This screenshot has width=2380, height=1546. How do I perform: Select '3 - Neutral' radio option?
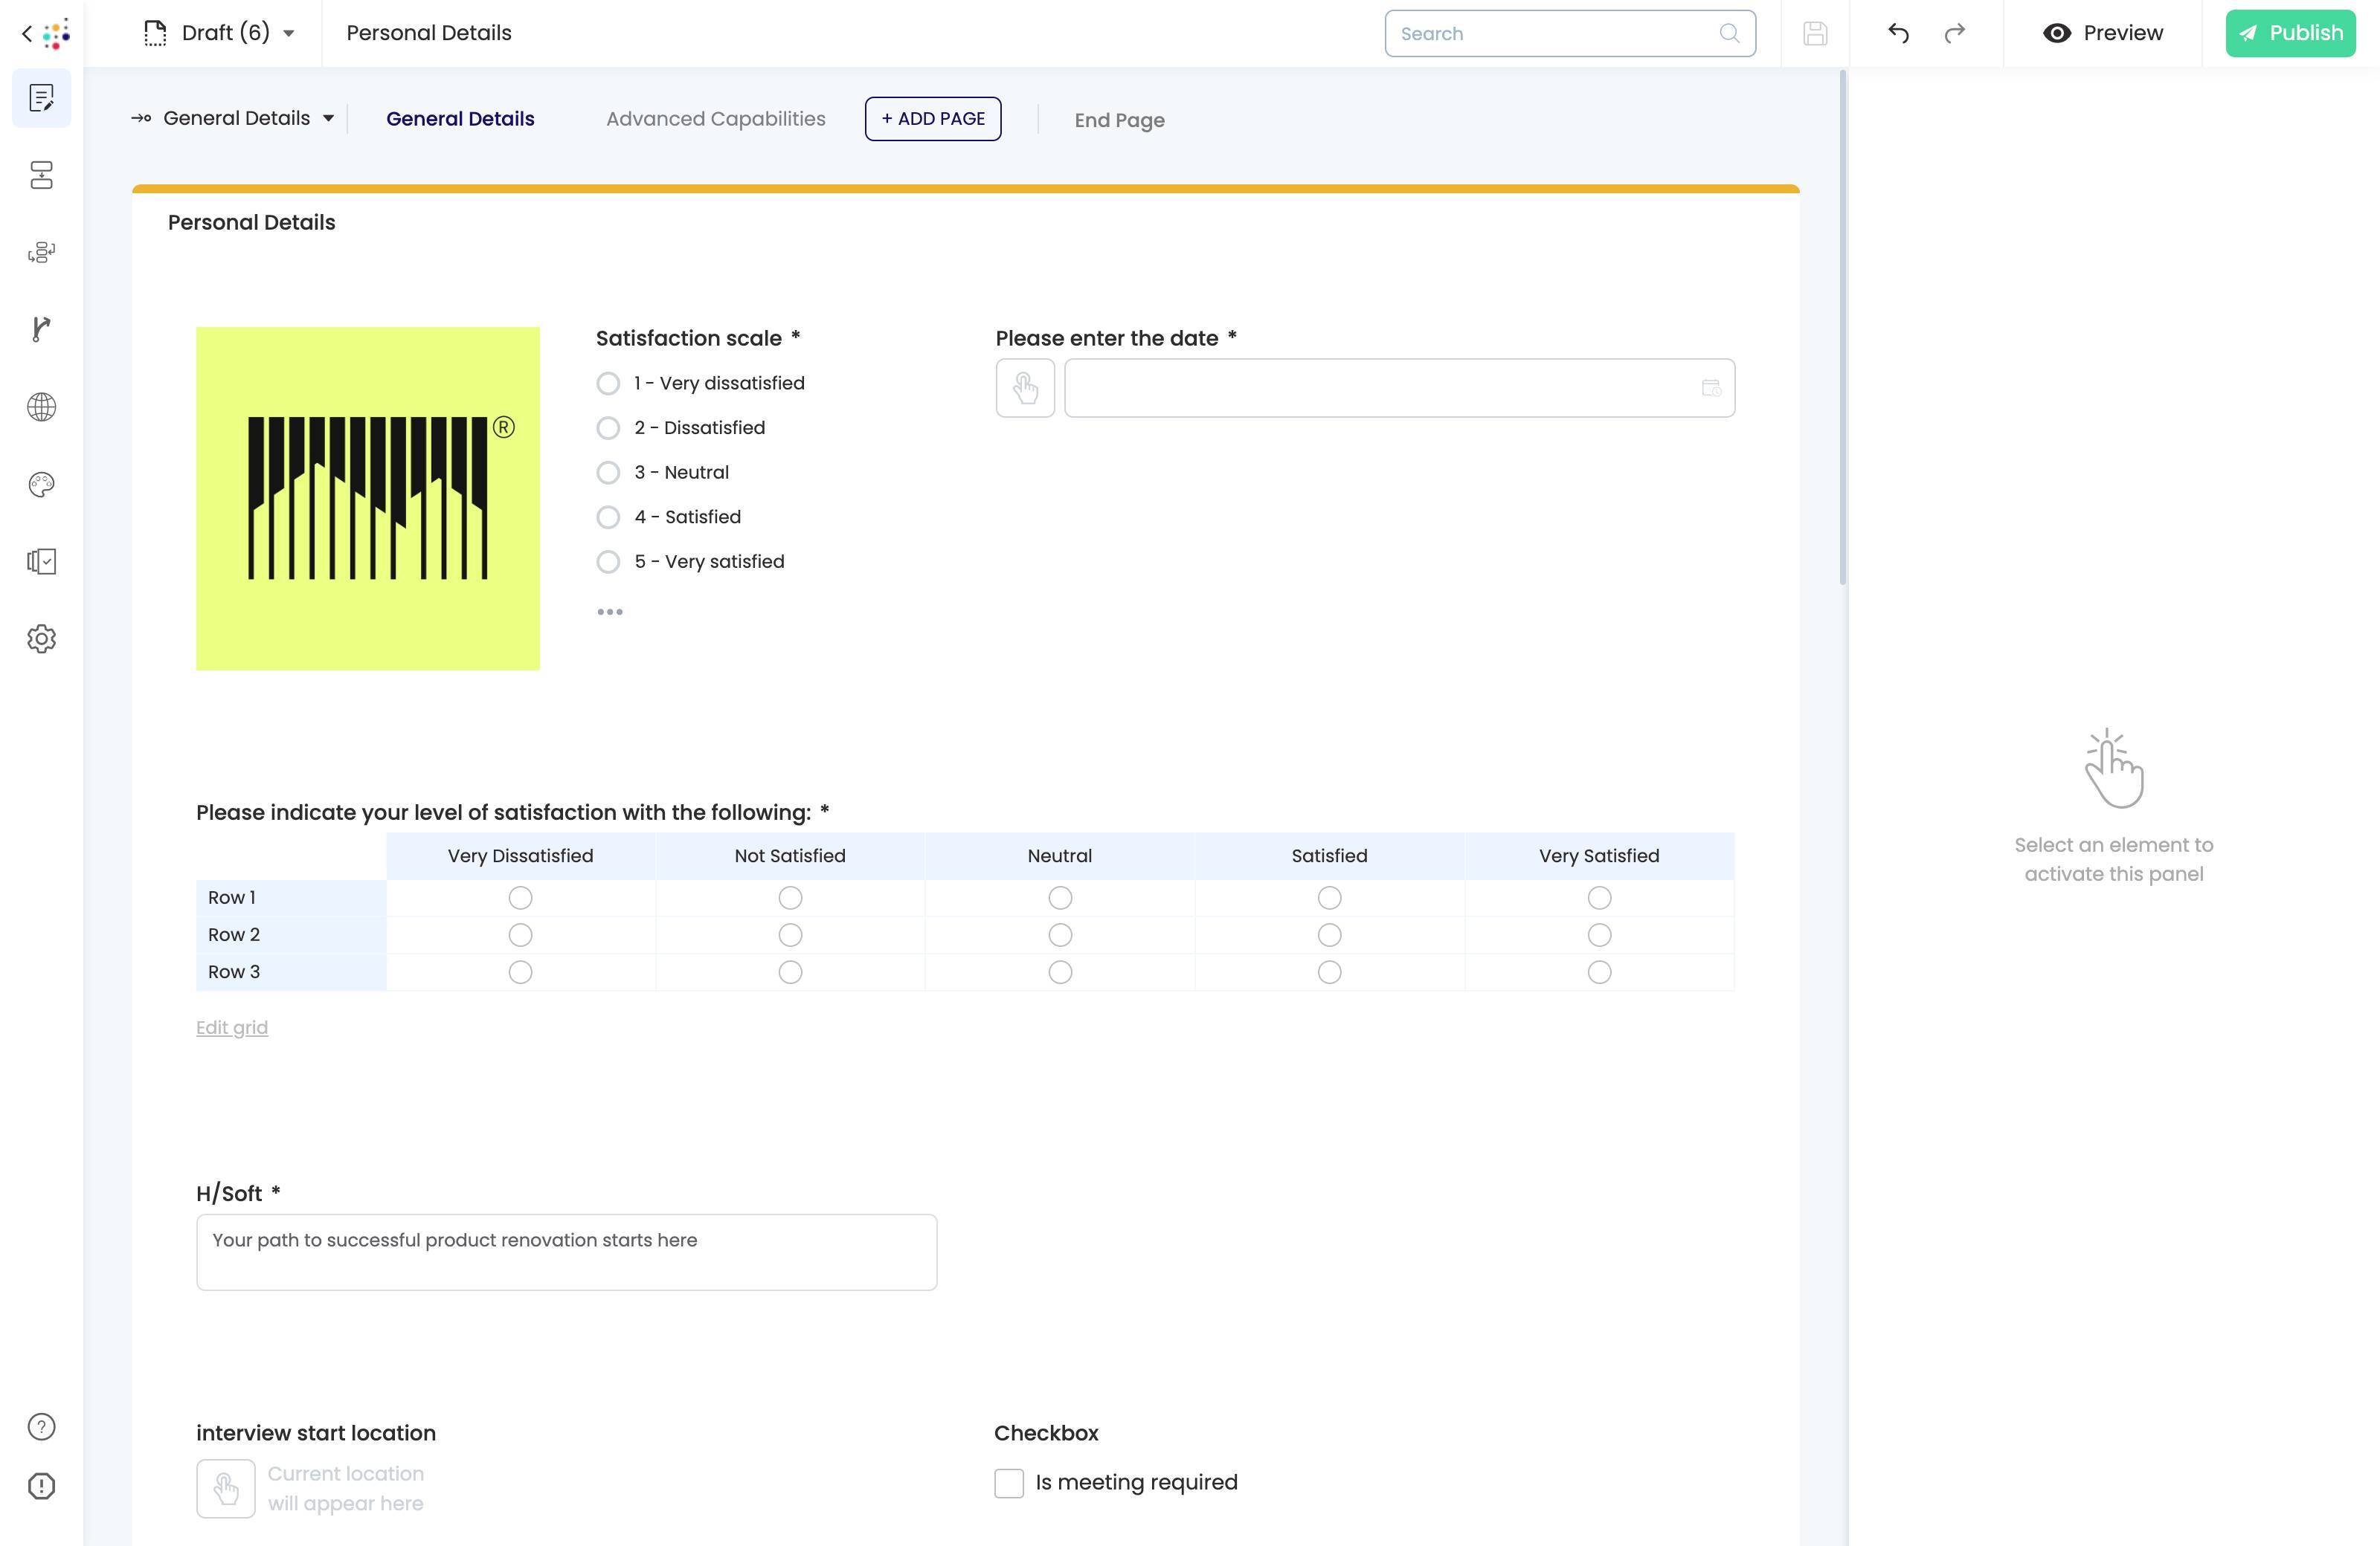pyautogui.click(x=608, y=473)
